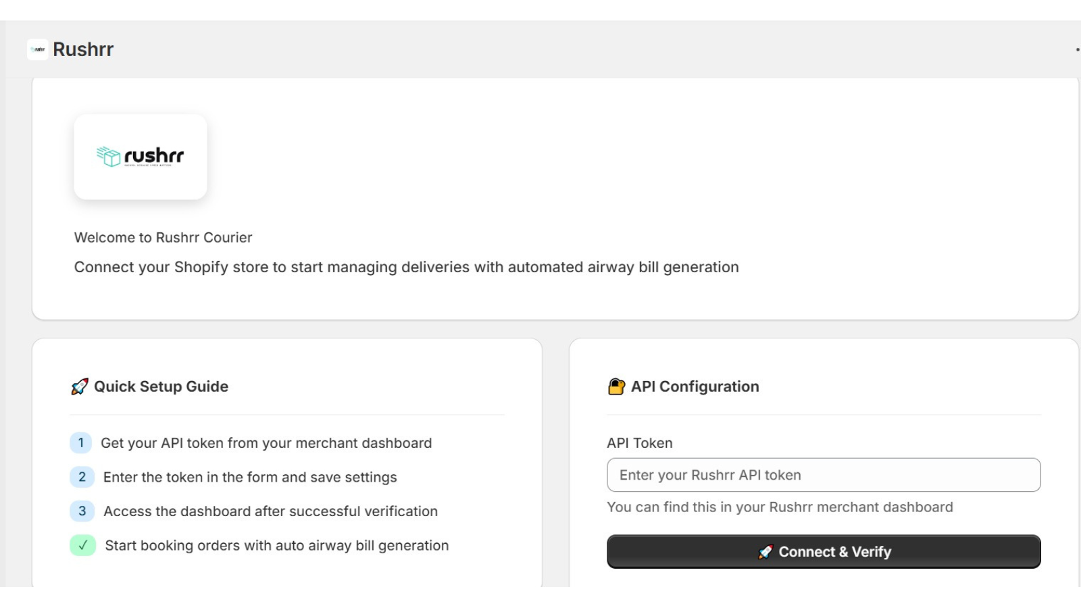Focus the Rushrr API token input field
1081x608 pixels.
tap(823, 475)
